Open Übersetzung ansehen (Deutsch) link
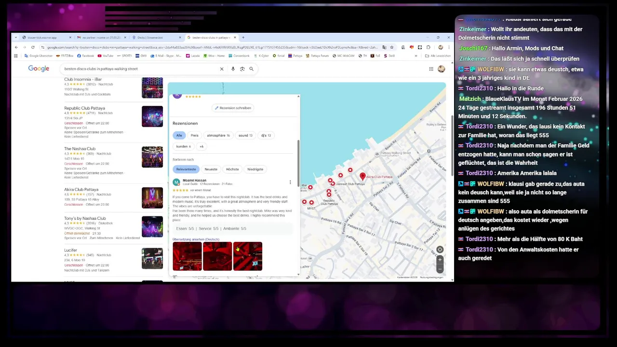617x347 pixels. point(196,240)
